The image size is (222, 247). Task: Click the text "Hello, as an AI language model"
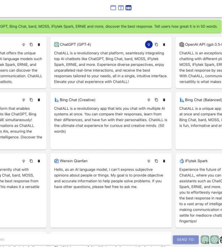point(81,170)
